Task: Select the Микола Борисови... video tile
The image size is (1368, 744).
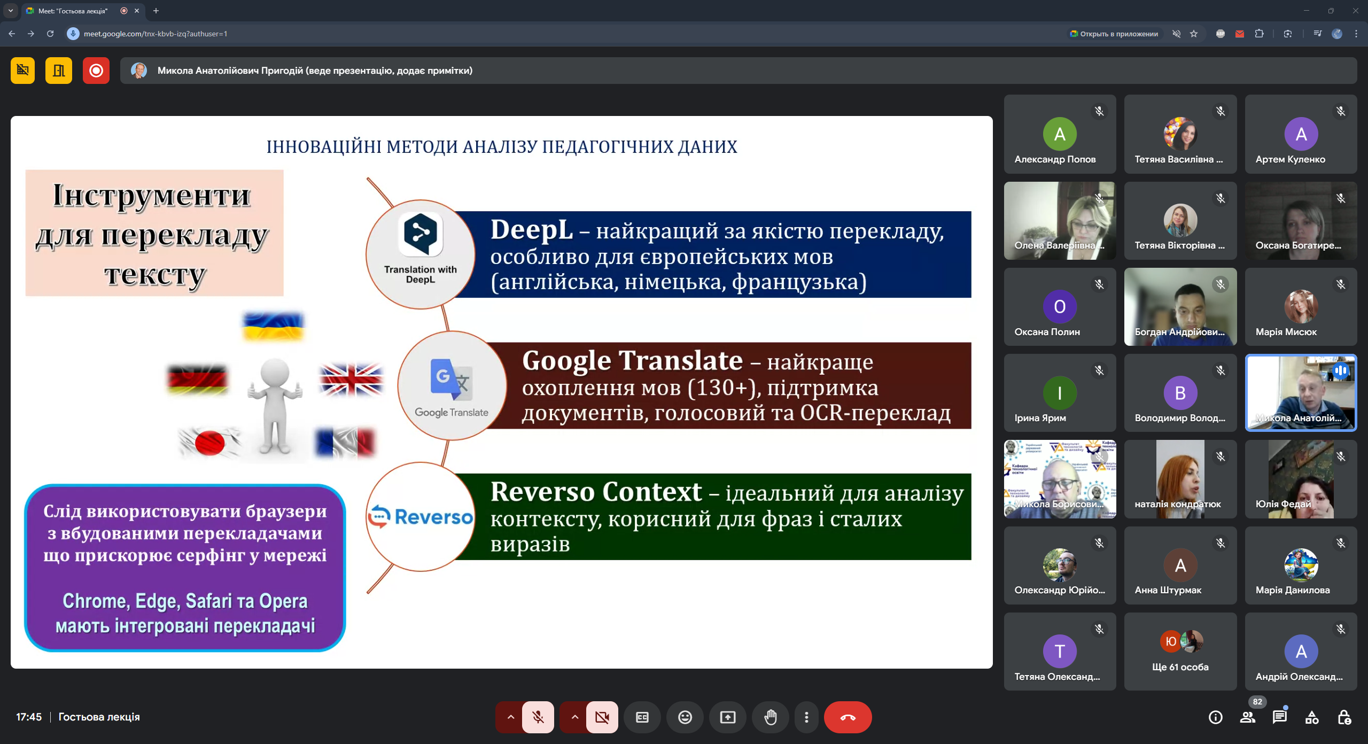Action: (1060, 479)
